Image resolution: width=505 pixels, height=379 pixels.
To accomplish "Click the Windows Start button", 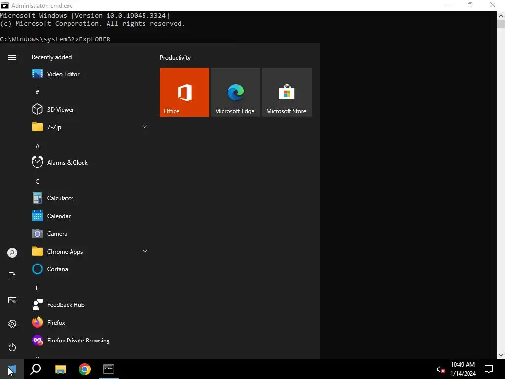I will (x=12, y=369).
